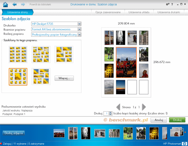Select green park photo in page preview
The image size is (188, 146).
(x=109, y=54)
